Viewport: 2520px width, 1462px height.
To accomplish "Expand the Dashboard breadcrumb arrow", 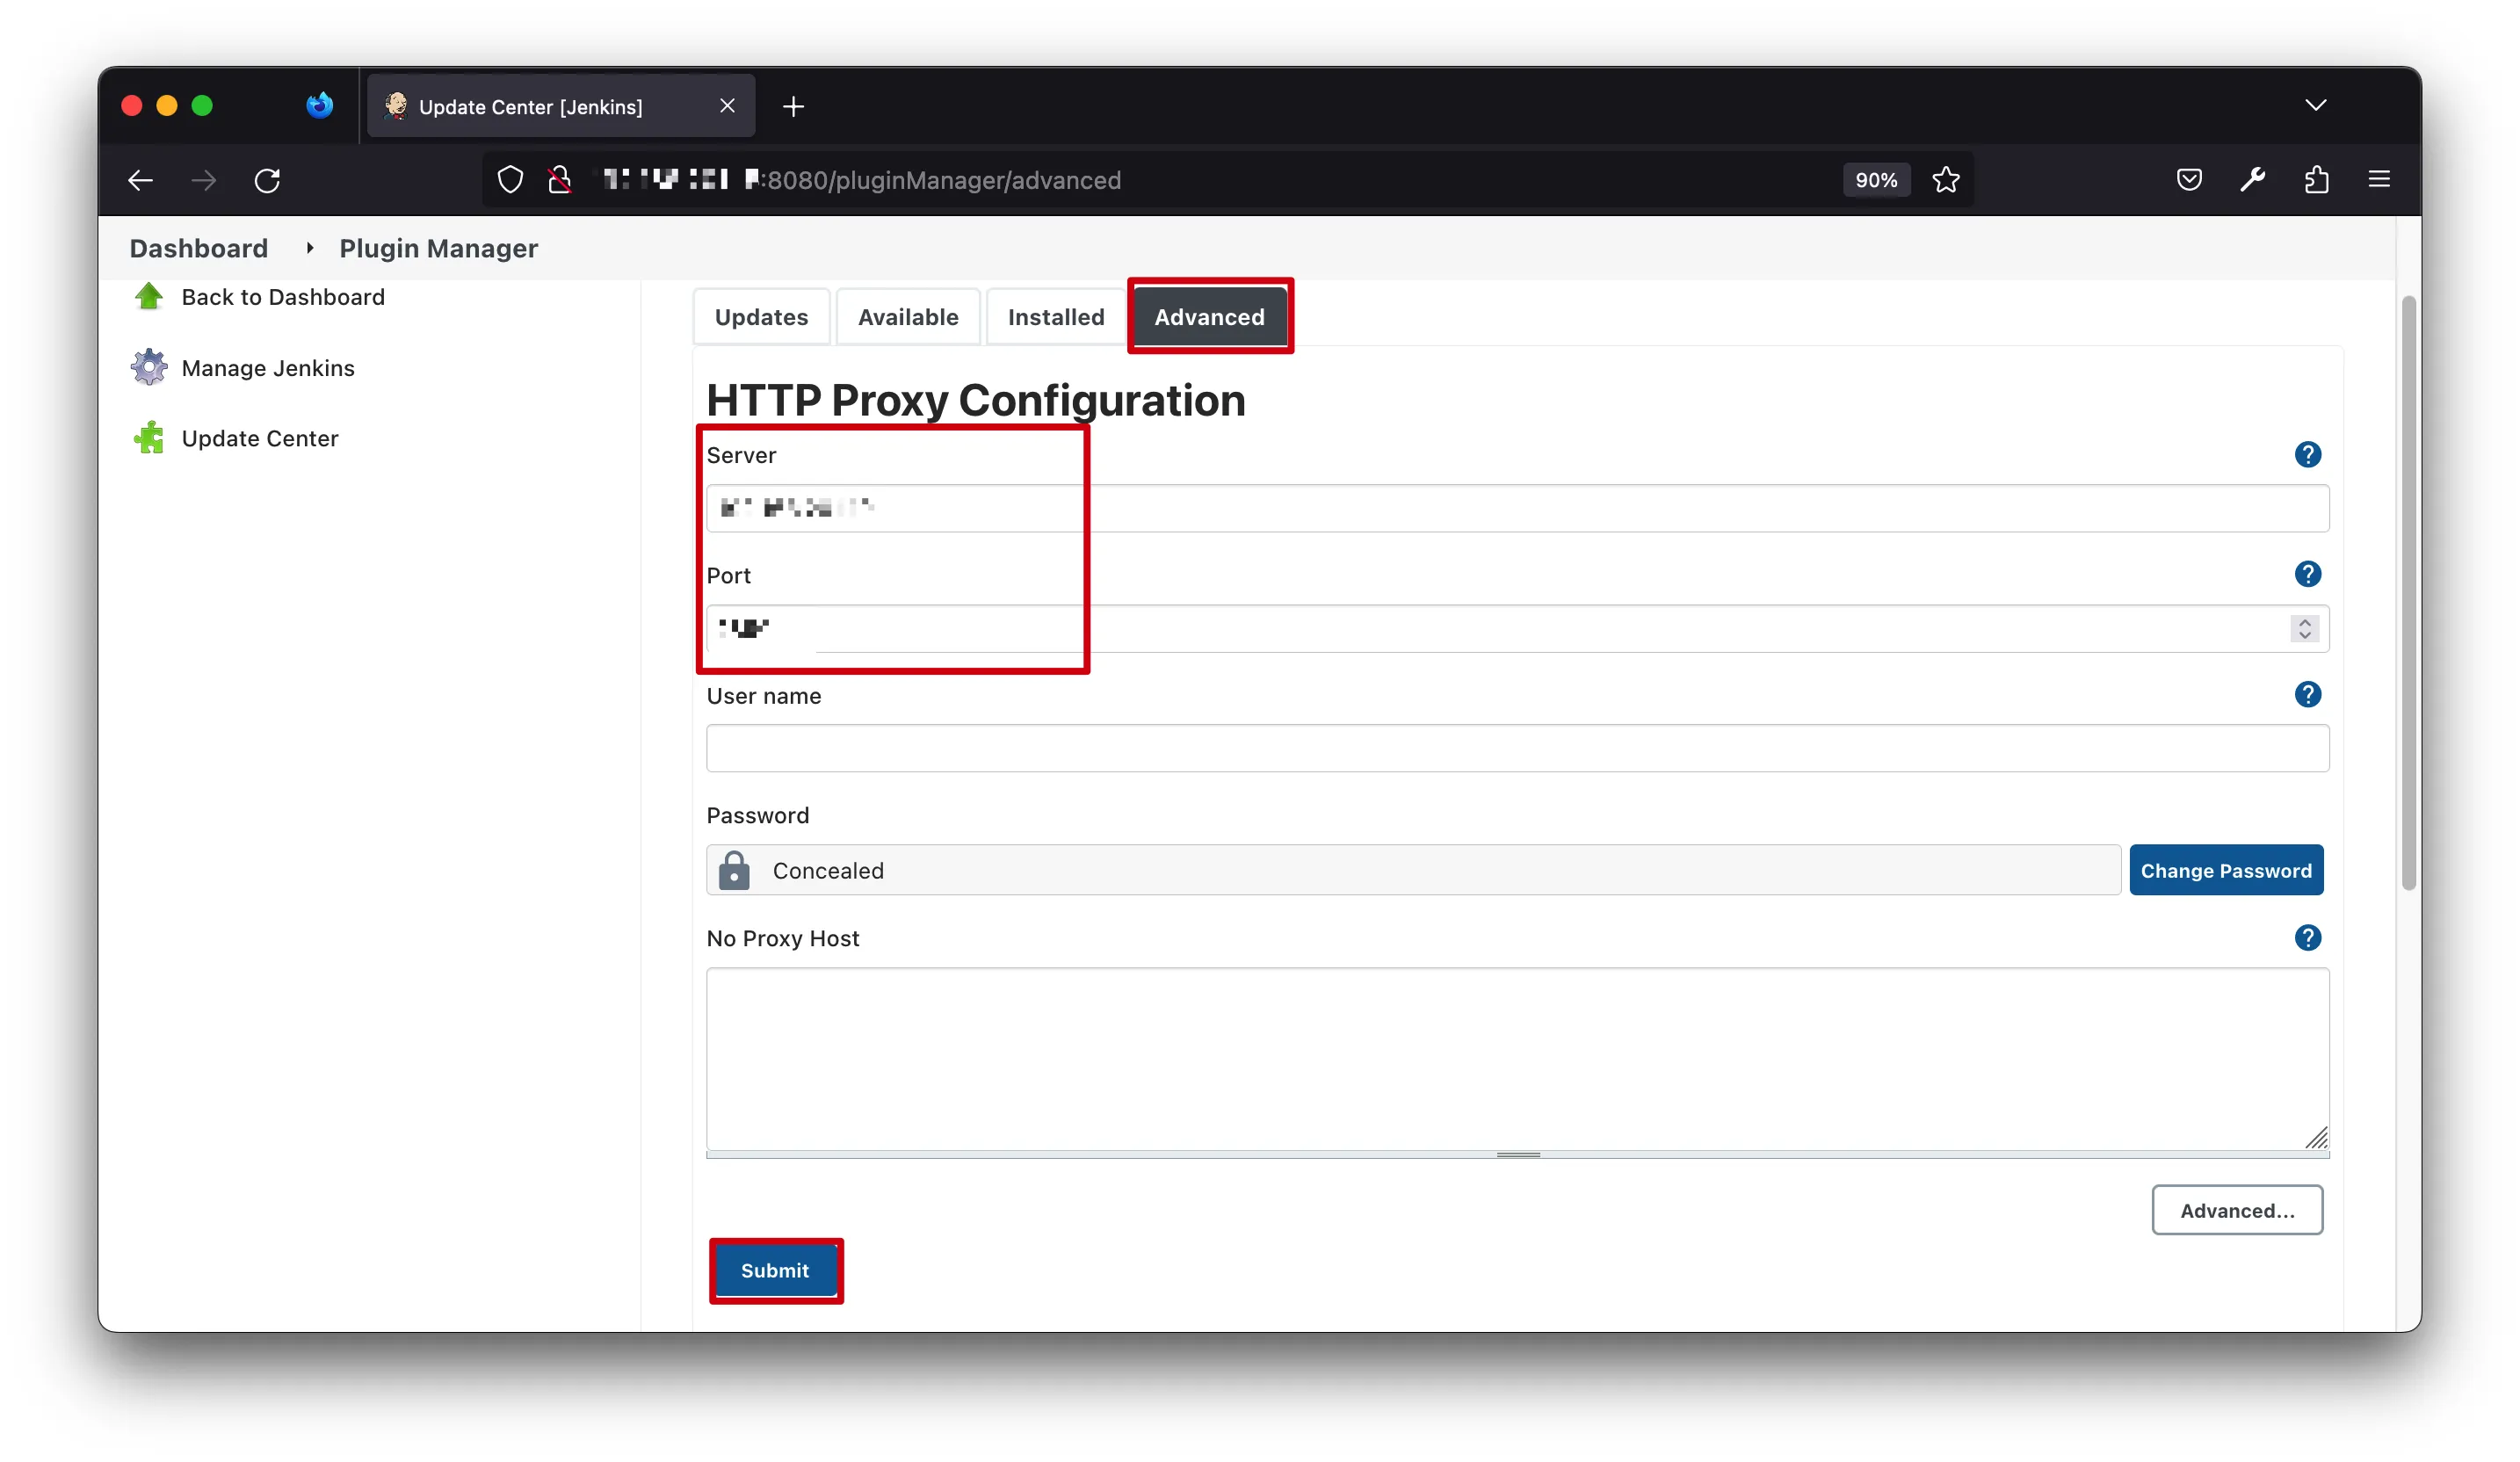I will point(310,248).
